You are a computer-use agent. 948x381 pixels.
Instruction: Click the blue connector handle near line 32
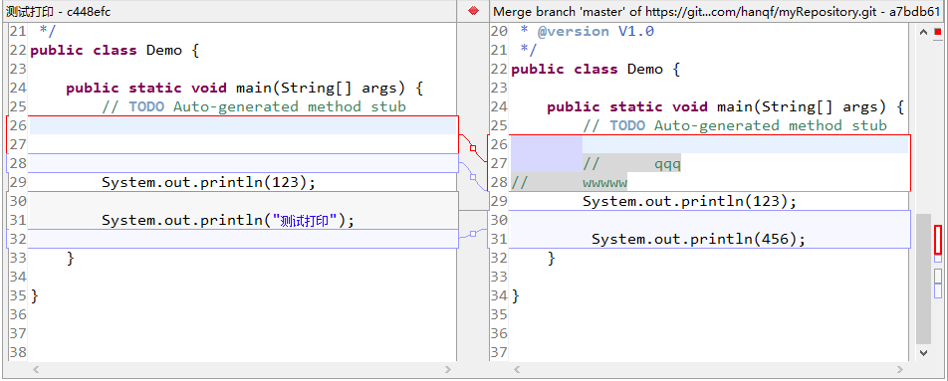tap(473, 233)
